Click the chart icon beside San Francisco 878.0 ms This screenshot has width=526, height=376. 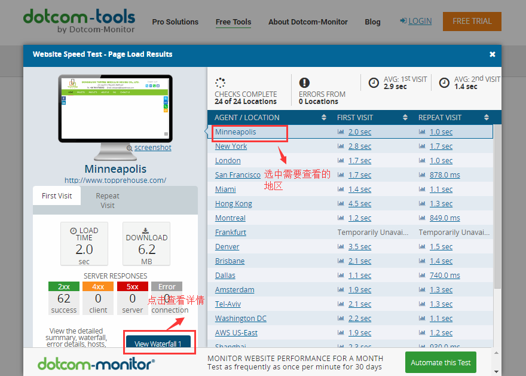tap(422, 175)
